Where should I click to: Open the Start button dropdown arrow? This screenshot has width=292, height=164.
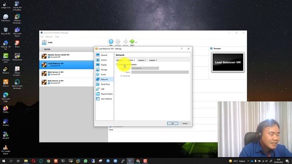tap(136, 42)
